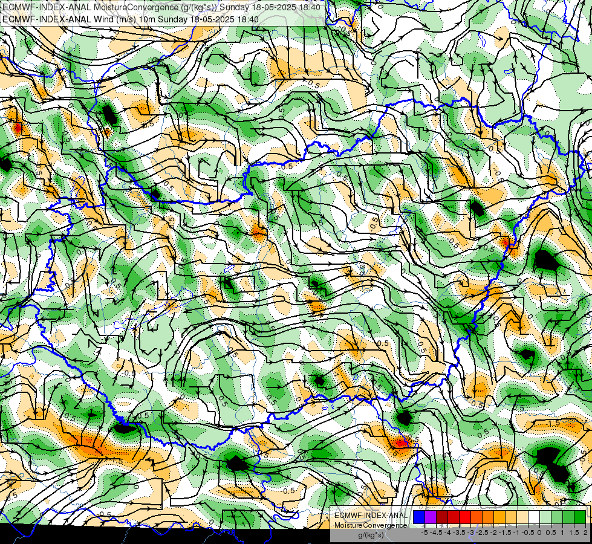Click the 'ECMWF-INDEX-ANAL' label in the legend box

click(371, 516)
